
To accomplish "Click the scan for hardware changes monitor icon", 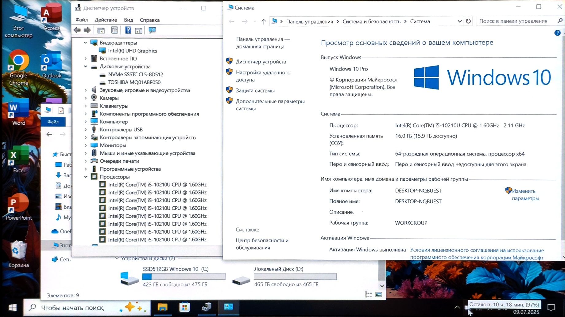I will click(152, 30).
